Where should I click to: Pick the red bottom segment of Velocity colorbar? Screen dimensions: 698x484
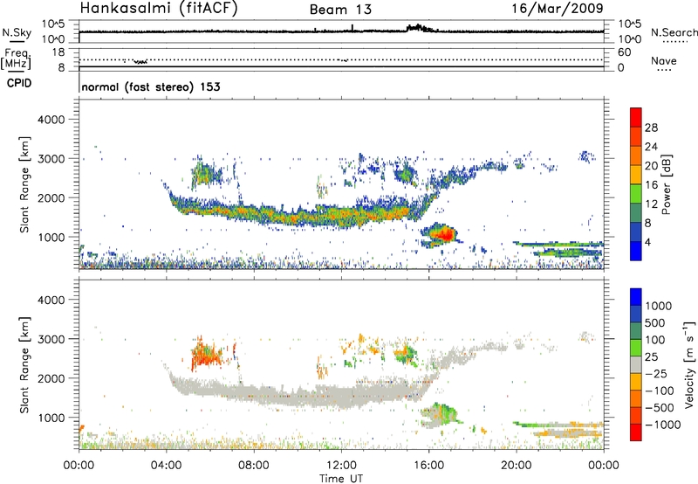tap(636, 432)
